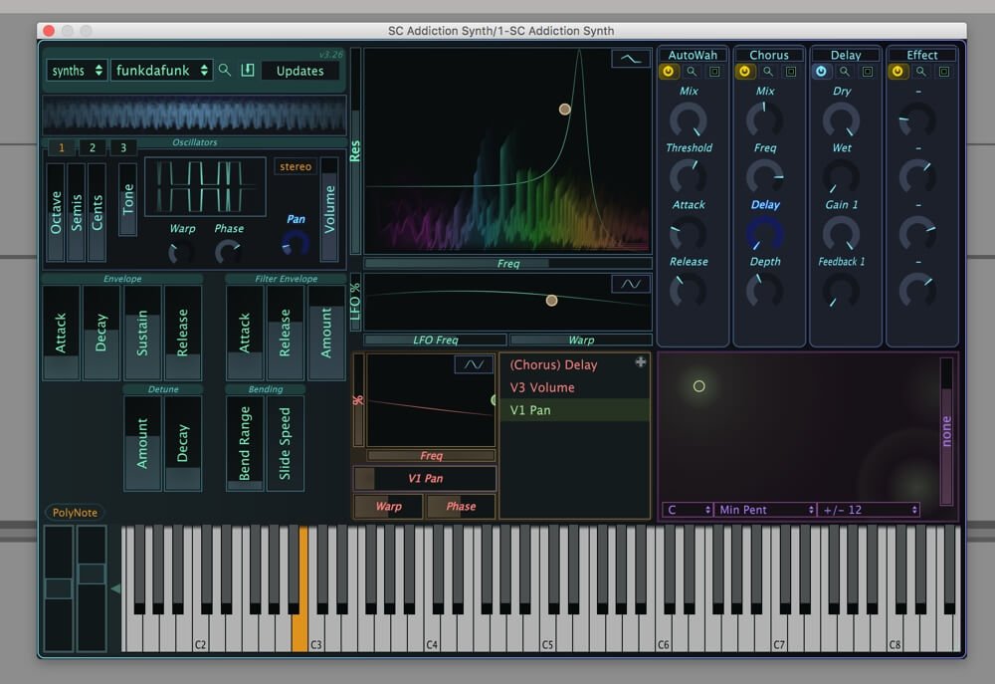The height and width of the screenshot is (684, 995).
Task: Open the AutoWah effect search icon
Action: (692, 72)
